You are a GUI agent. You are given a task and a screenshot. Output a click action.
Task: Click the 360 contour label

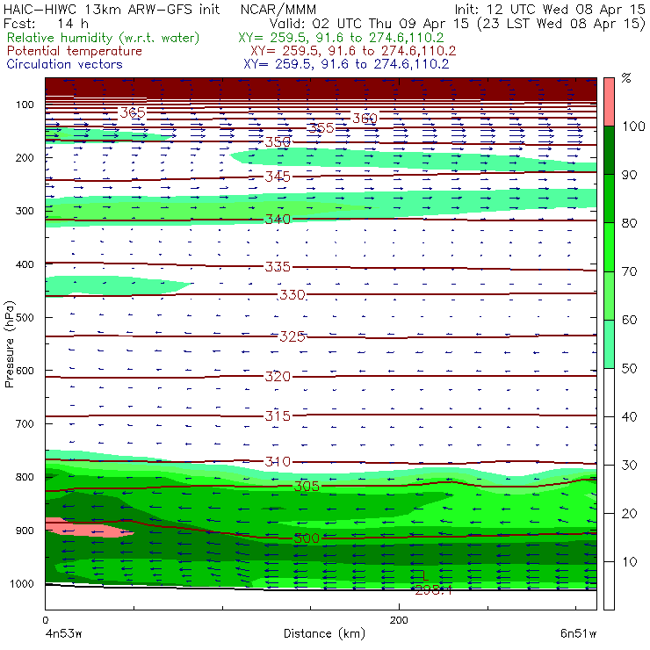(x=365, y=119)
